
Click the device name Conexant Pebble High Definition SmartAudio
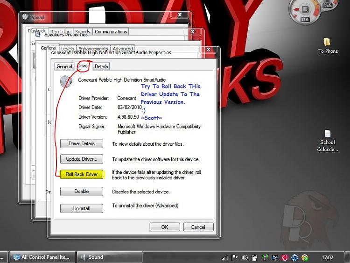point(122,80)
